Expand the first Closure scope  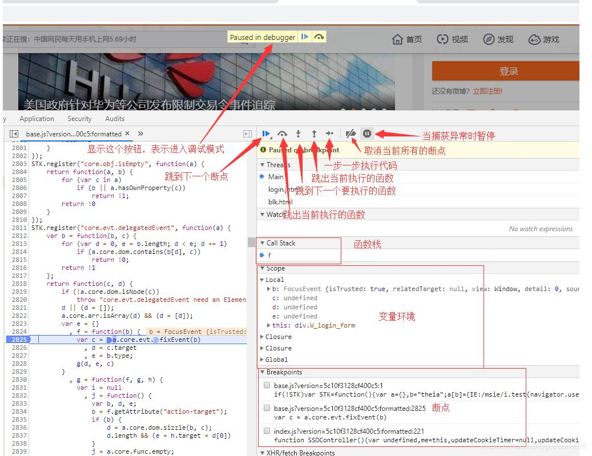(x=261, y=337)
